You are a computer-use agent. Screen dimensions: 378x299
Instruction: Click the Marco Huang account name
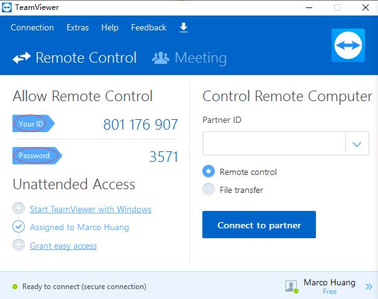click(330, 282)
